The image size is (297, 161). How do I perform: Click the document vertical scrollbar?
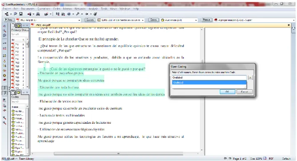coord(202,90)
